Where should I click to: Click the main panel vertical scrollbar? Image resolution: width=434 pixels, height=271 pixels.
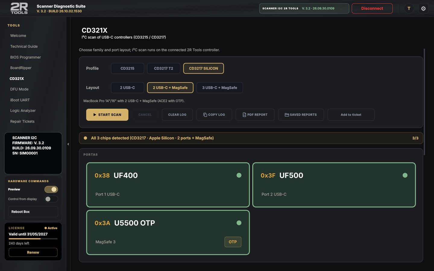click(x=424, y=102)
